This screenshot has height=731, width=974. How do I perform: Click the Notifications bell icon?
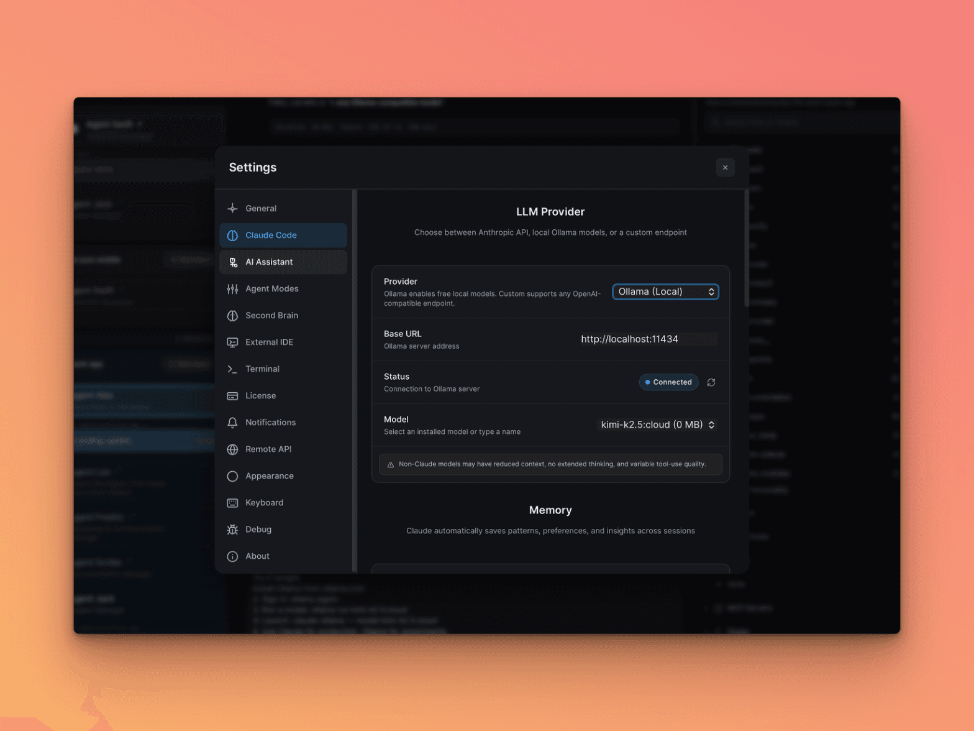[x=232, y=423]
